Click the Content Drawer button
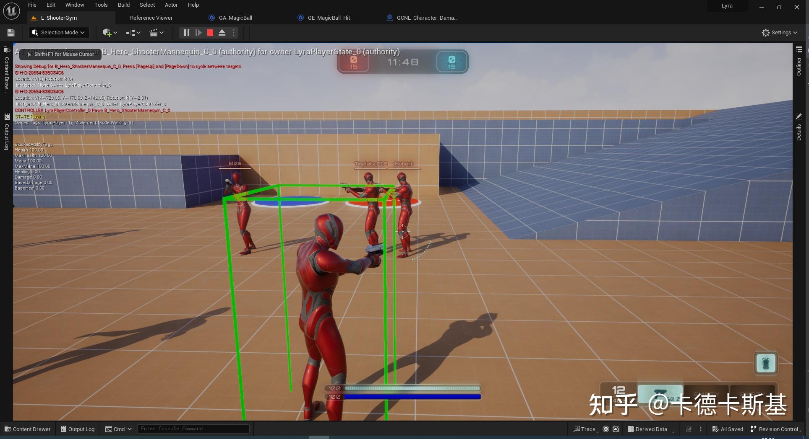This screenshot has width=809, height=439. (x=28, y=429)
